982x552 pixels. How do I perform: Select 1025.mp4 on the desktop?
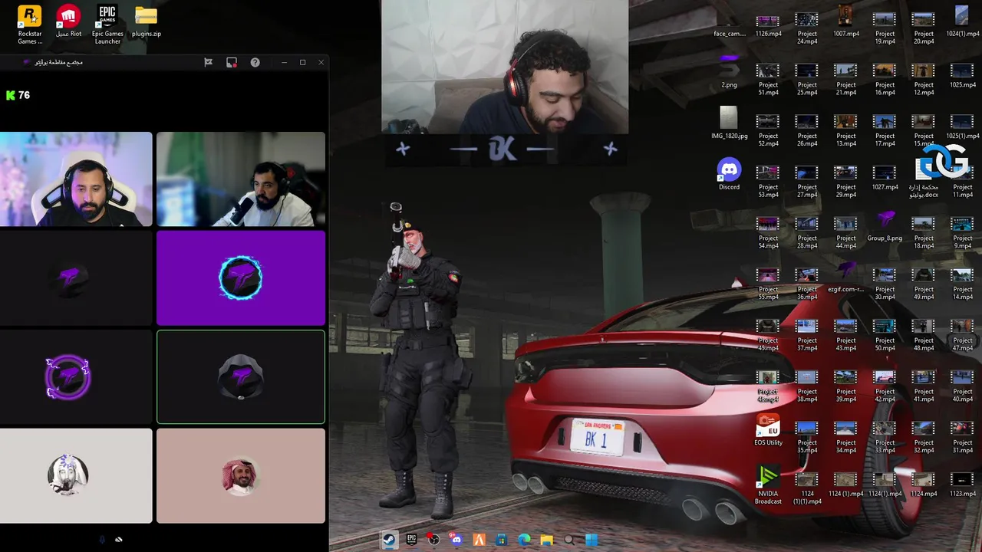pos(962,77)
